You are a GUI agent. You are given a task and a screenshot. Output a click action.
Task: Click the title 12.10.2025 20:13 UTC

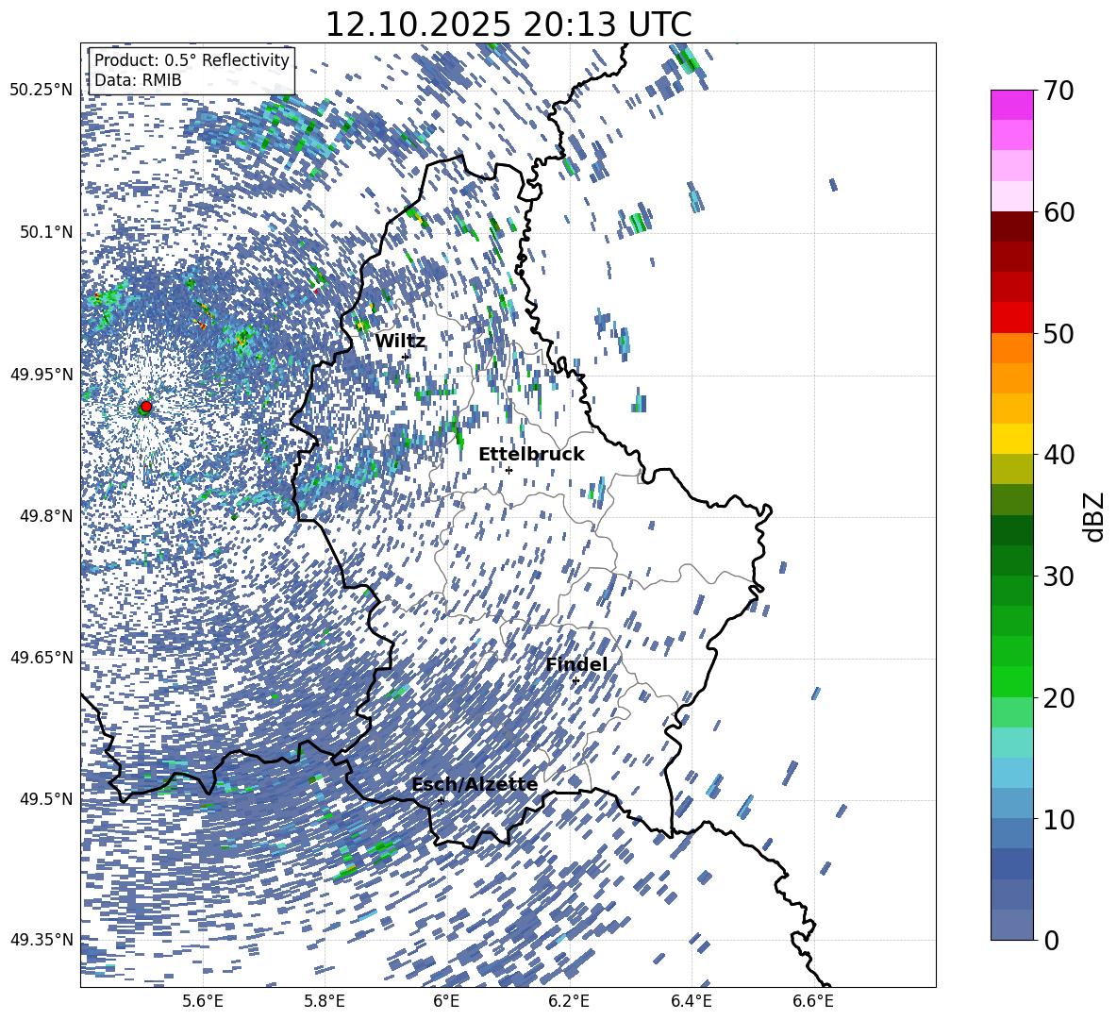pos(508,25)
